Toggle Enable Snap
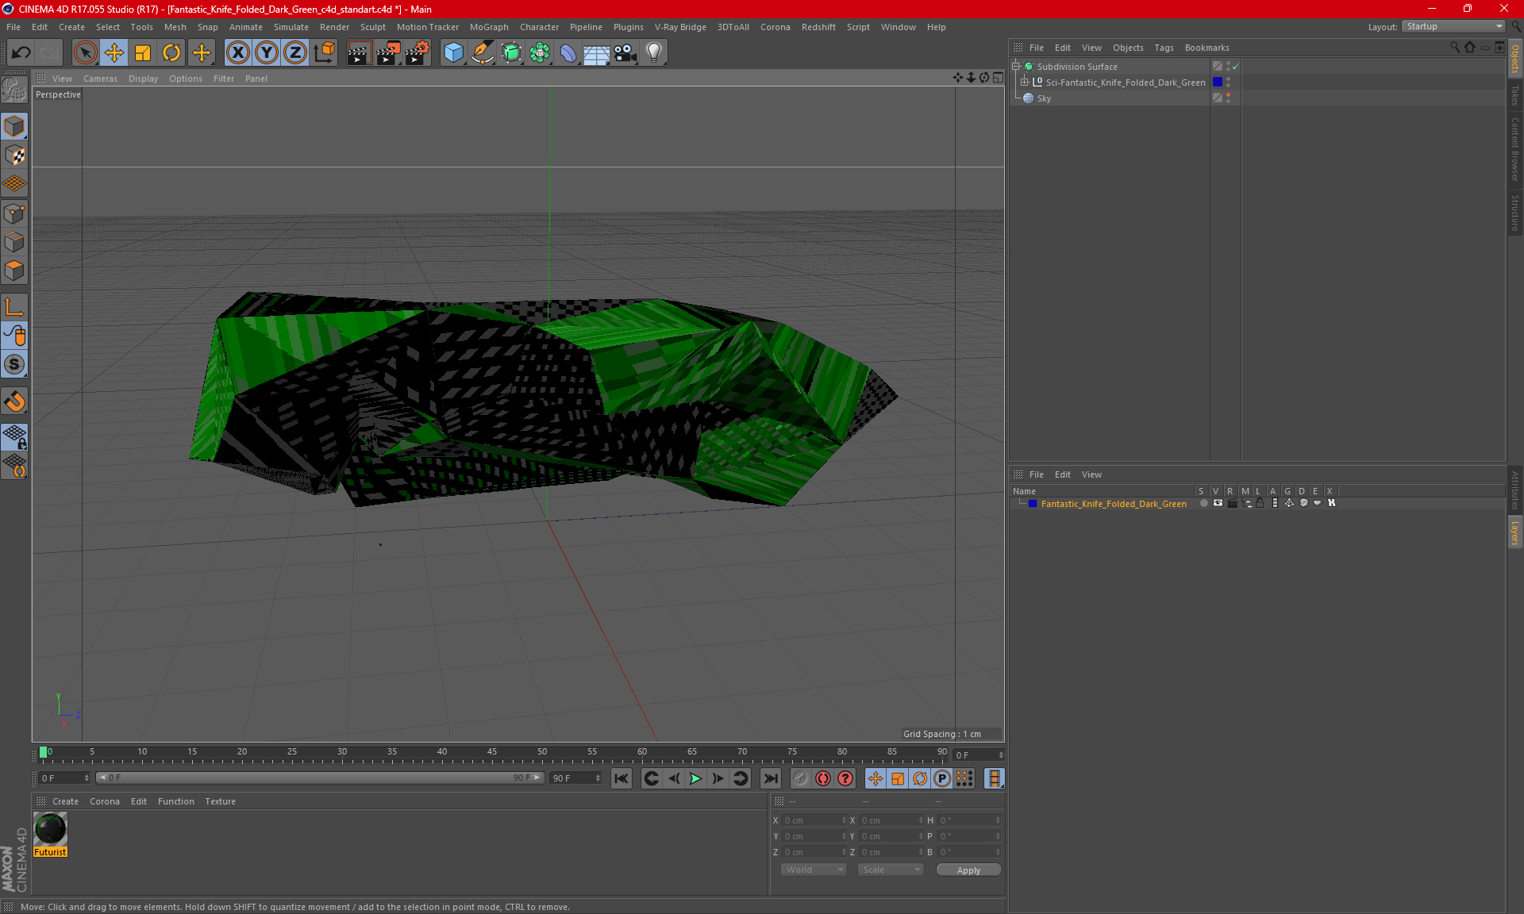The image size is (1524, 914). [x=14, y=364]
